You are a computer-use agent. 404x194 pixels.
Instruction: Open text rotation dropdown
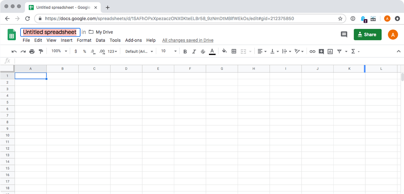tap(299, 51)
